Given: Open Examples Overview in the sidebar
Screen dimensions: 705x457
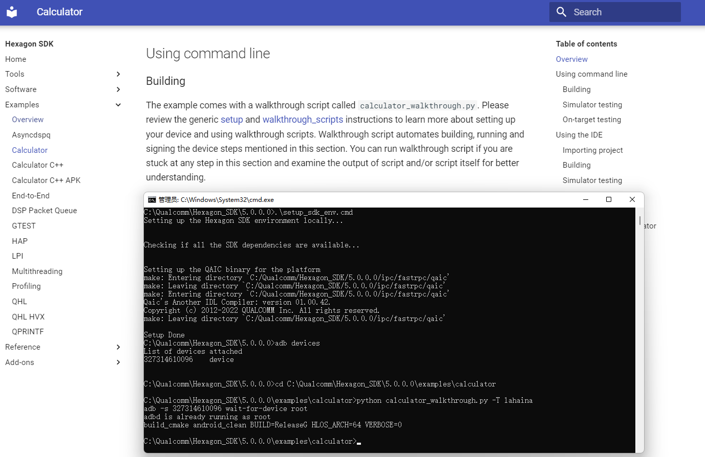Looking at the screenshot, I should point(28,120).
